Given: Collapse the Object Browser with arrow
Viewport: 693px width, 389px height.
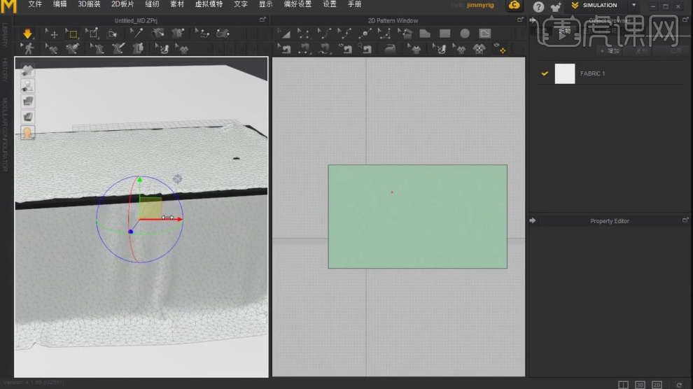Looking at the screenshot, I should click(x=533, y=20).
